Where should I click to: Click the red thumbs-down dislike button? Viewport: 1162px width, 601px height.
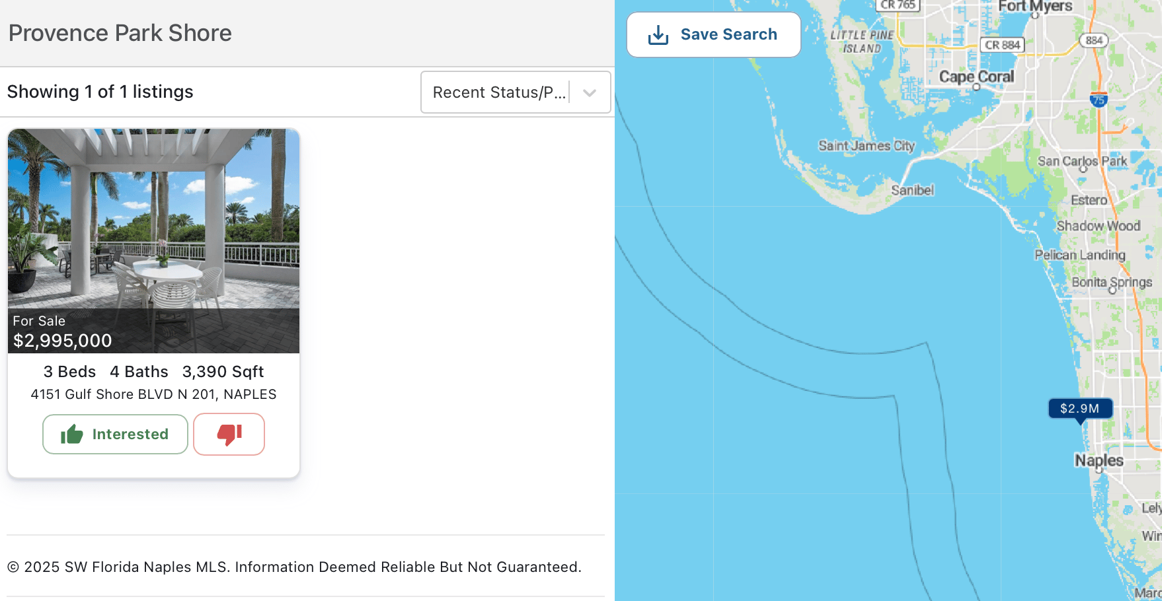tap(229, 434)
